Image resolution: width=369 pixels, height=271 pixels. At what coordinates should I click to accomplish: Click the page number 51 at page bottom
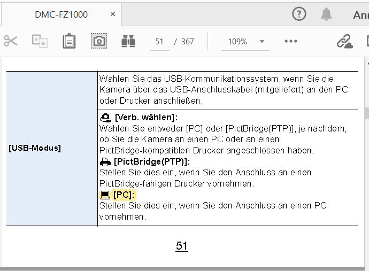tap(182, 246)
